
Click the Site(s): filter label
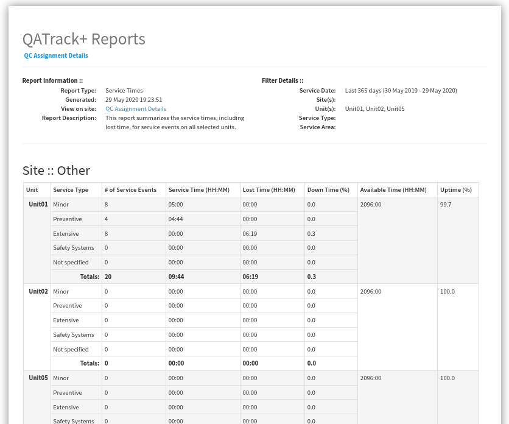click(326, 100)
